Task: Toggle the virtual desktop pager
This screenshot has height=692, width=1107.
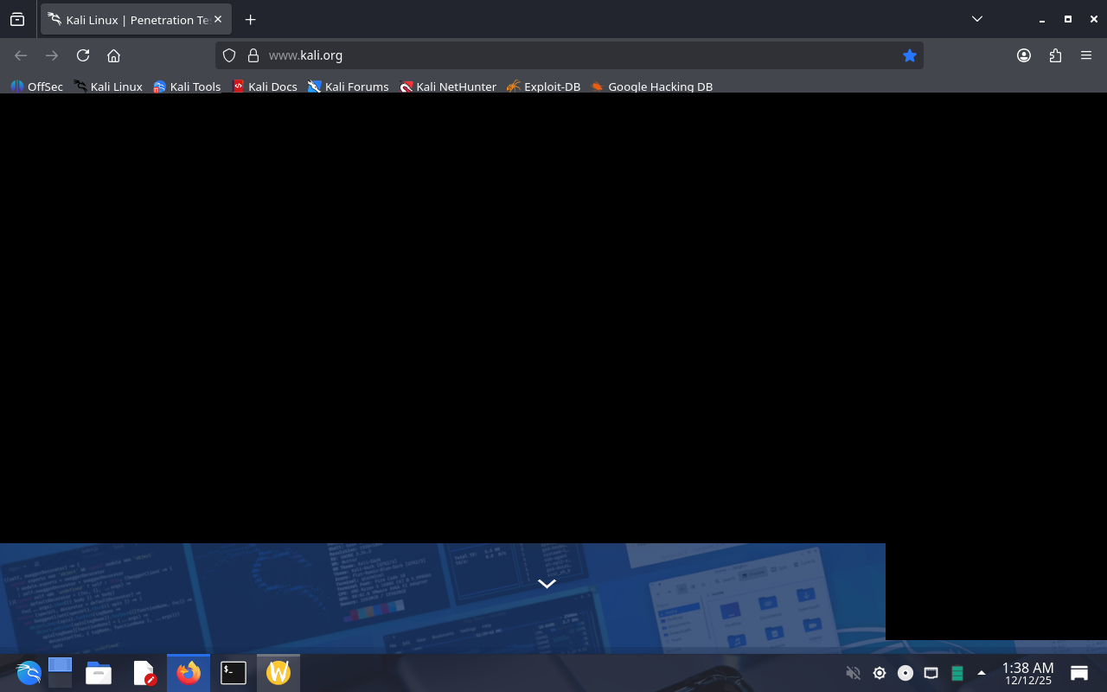Action: [60, 673]
